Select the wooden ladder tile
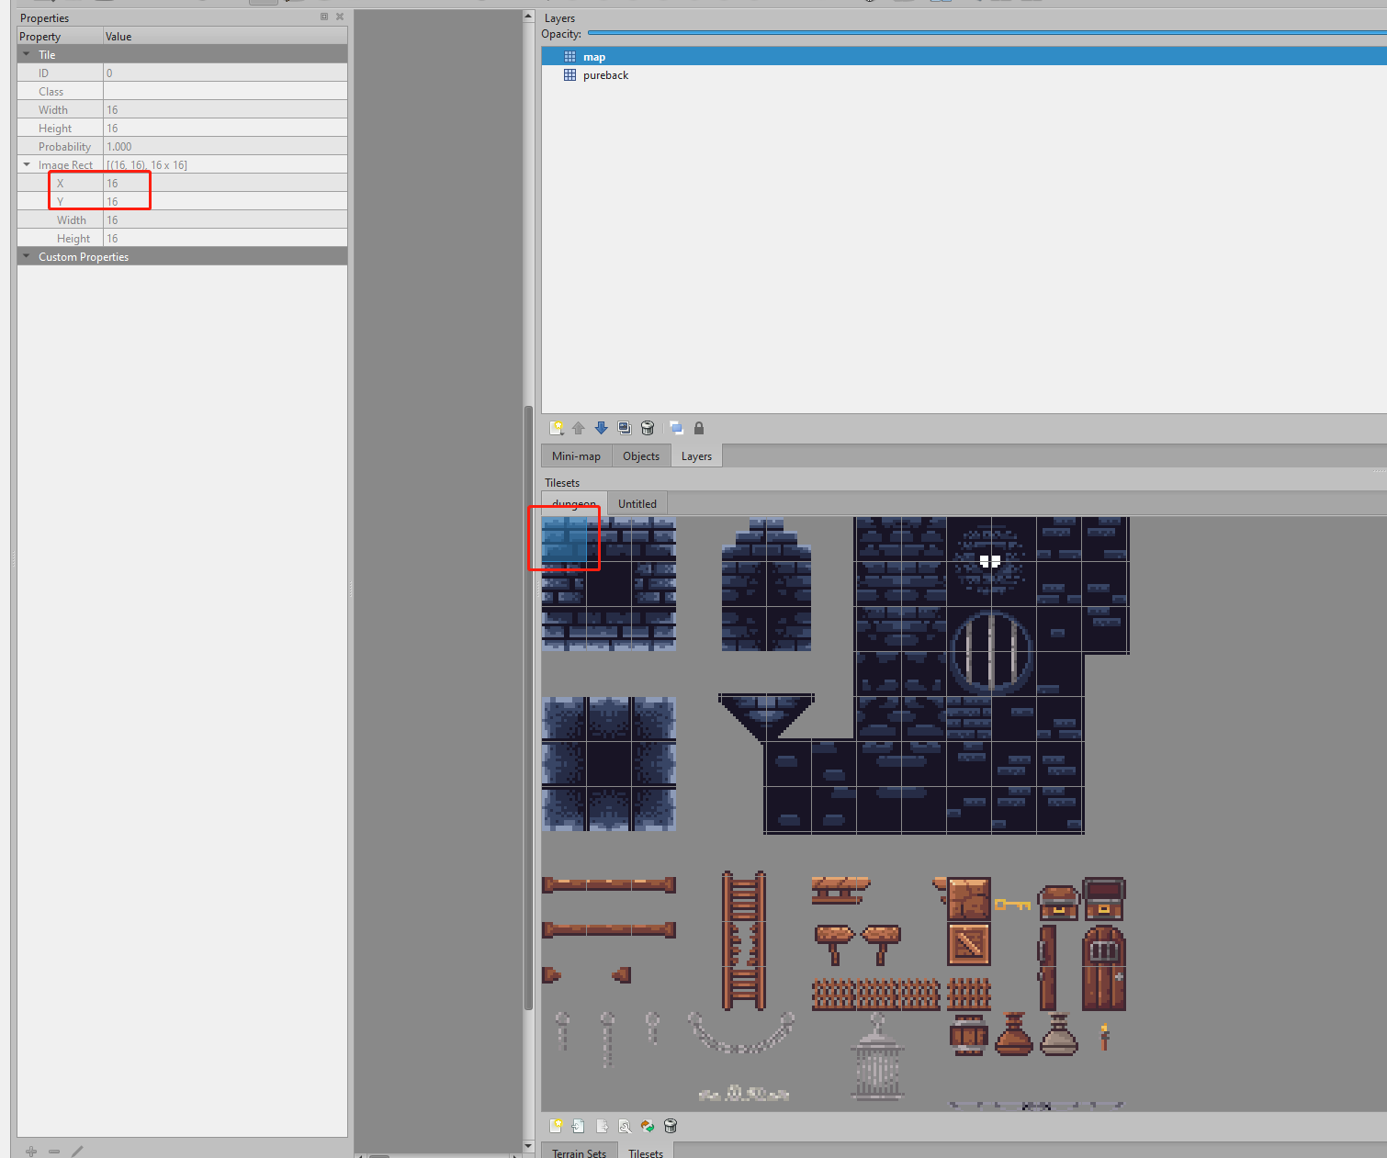The height and width of the screenshot is (1158, 1387). pos(744,940)
